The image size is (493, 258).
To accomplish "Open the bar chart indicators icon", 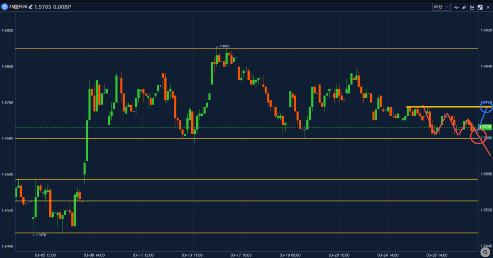I will click(x=472, y=7).
